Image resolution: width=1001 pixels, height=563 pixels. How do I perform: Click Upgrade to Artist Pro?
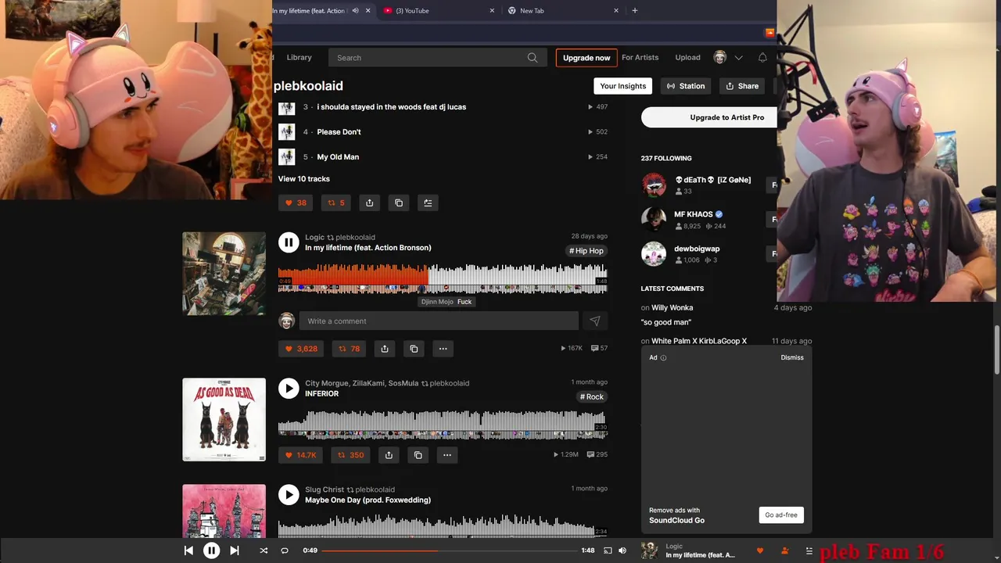[x=709, y=117]
